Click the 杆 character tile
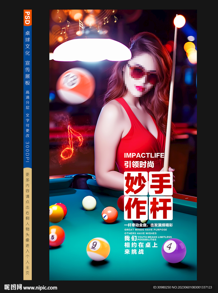The width and height of the screenshot is (218, 293). 161,208
